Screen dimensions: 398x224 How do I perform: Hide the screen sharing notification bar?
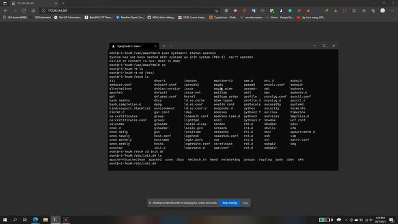tap(245, 203)
